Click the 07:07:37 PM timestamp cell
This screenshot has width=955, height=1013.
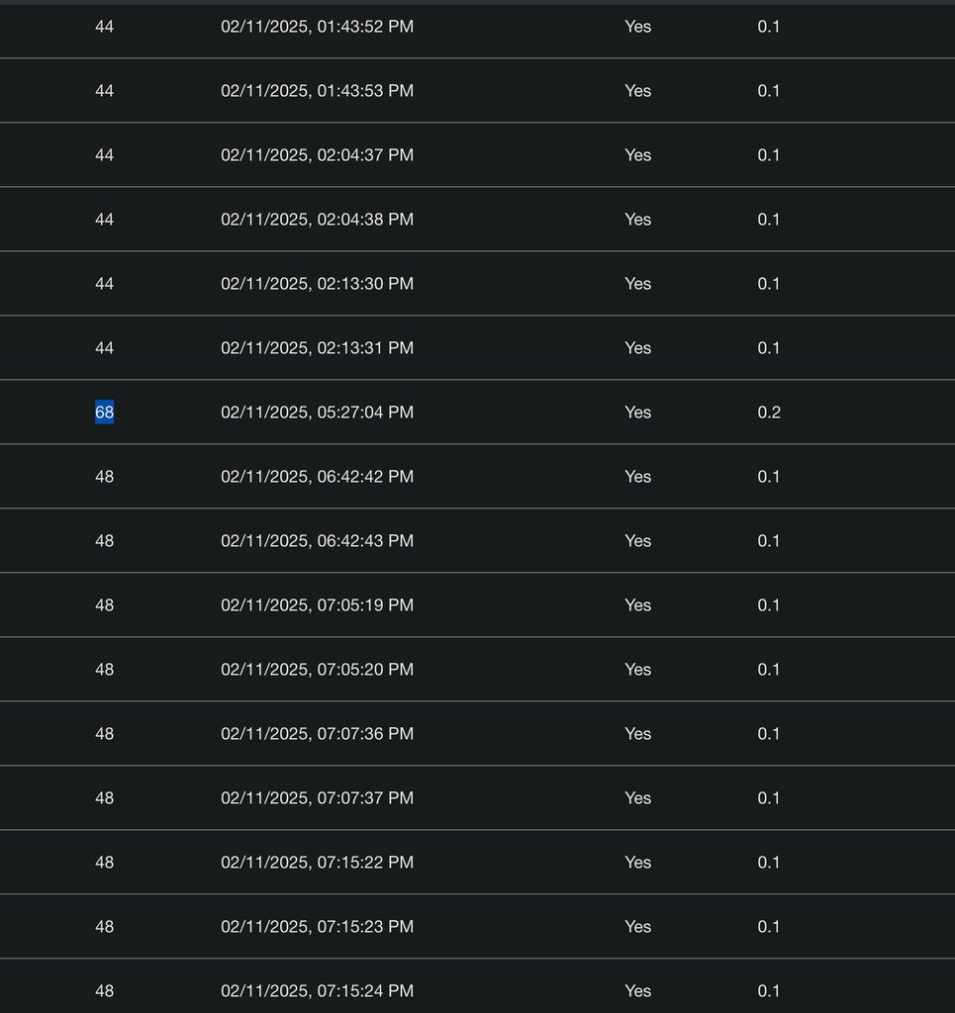coord(317,798)
